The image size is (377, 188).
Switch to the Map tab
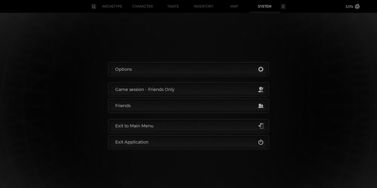pyautogui.click(x=234, y=6)
